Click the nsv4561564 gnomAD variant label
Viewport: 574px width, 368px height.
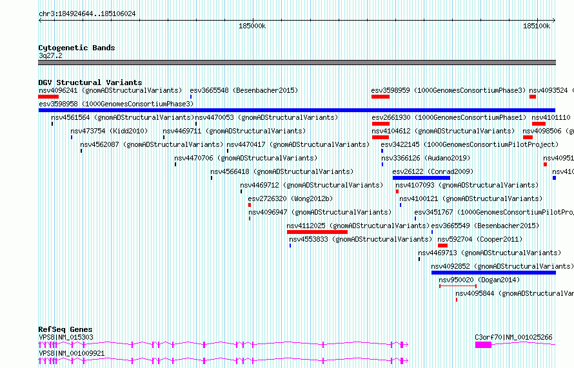(123, 117)
